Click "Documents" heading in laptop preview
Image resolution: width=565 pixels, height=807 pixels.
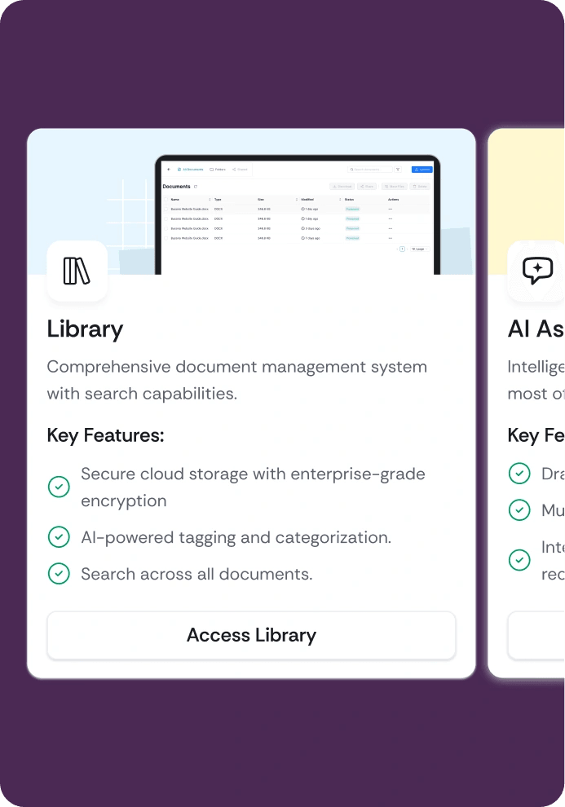pos(176,187)
